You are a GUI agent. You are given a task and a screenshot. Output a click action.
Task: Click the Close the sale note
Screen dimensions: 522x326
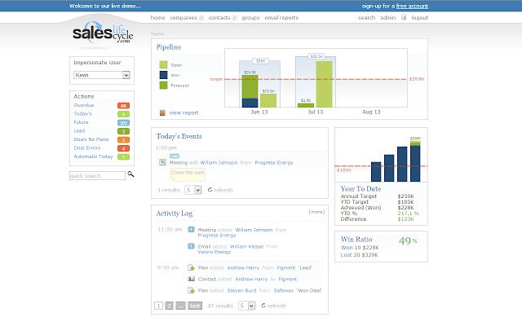[x=188, y=174]
